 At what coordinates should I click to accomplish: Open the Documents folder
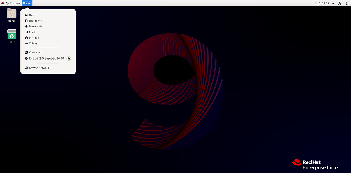pos(36,21)
